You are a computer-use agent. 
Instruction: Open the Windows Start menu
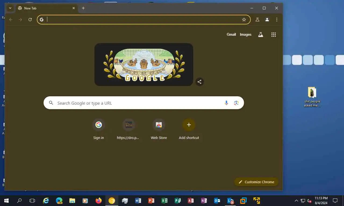[6, 201]
